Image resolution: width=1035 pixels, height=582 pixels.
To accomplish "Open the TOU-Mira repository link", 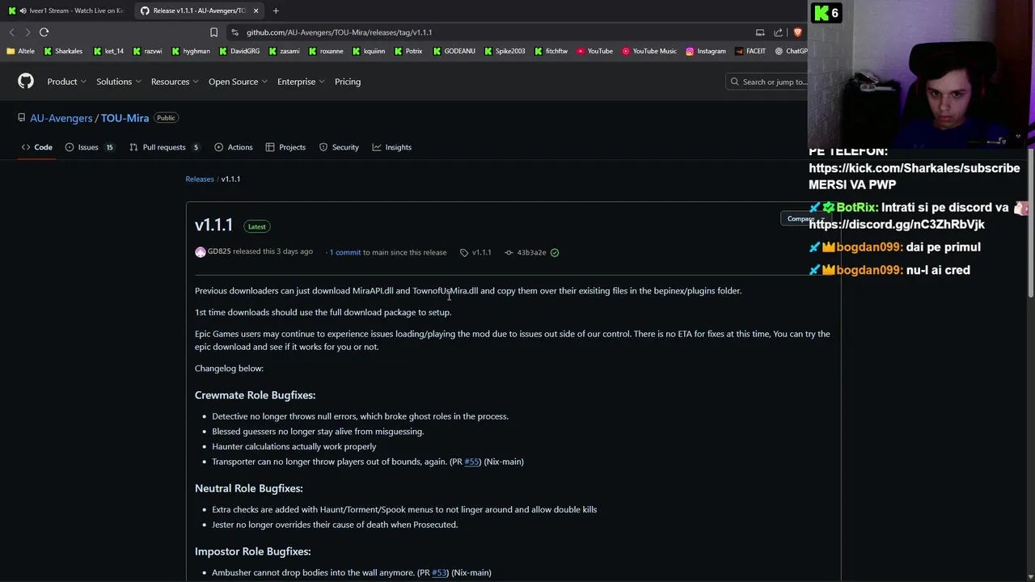I will (x=125, y=118).
